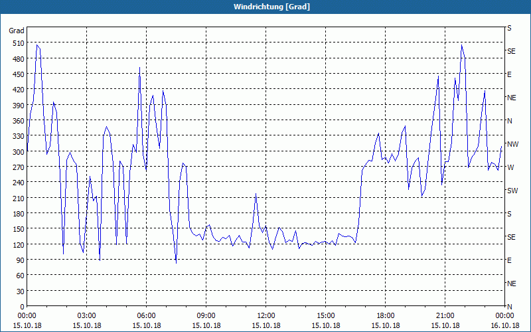Click the '270' degree axis label
This screenshot has width=531, height=332.
pos(19,167)
